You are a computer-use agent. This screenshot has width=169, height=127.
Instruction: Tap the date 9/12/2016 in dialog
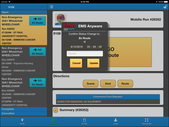(x=77, y=47)
